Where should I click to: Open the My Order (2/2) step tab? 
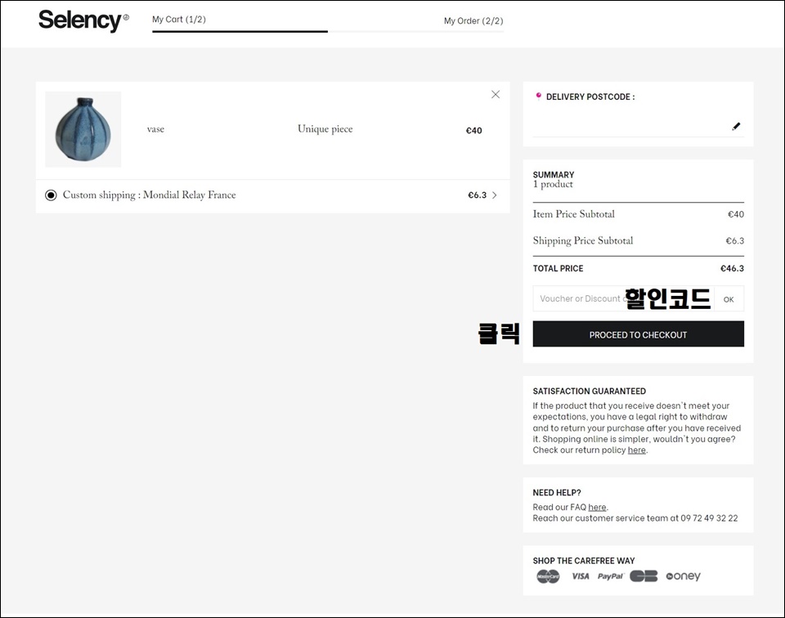click(x=473, y=21)
